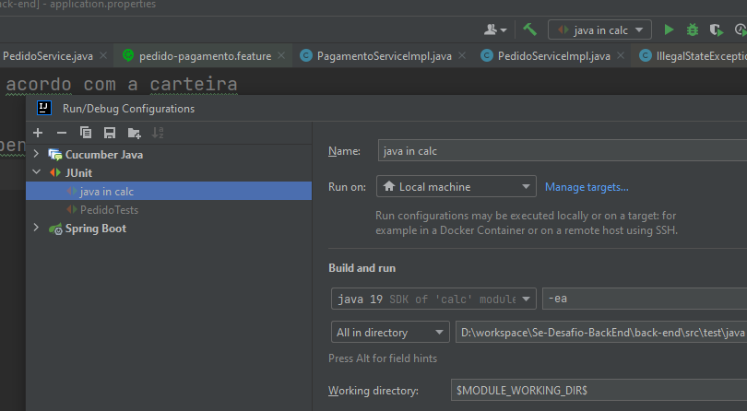Click the Run/Debug Configurations dialog title
Viewport: 747px width, 411px height.
pyautogui.click(x=128, y=109)
